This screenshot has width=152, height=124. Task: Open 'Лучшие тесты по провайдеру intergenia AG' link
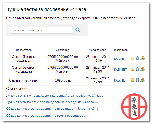coord(55,96)
